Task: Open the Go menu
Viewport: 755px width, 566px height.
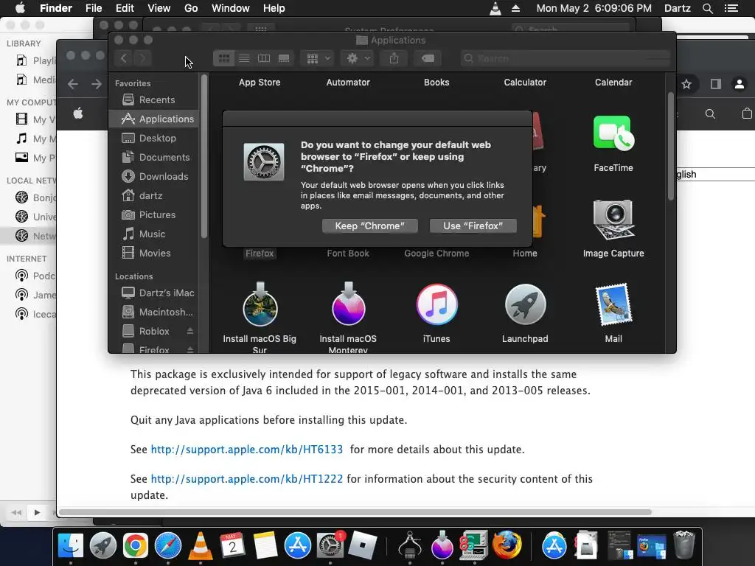Action: pos(191,8)
